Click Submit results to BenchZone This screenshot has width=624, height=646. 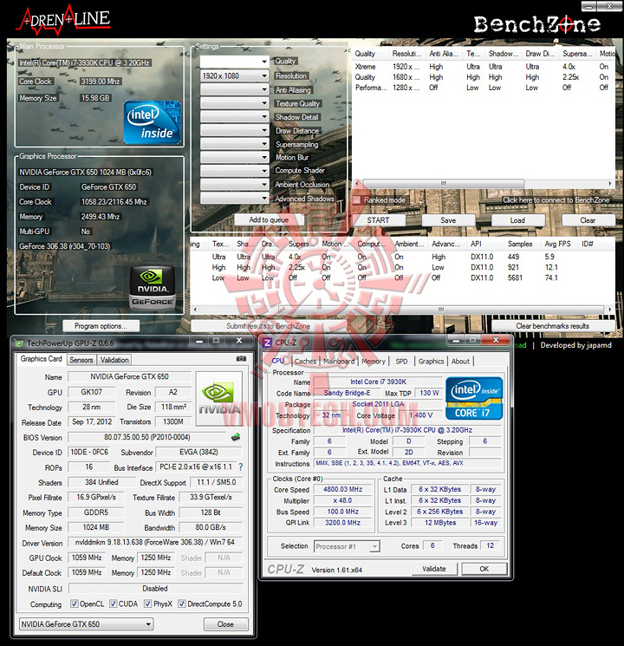click(x=268, y=326)
